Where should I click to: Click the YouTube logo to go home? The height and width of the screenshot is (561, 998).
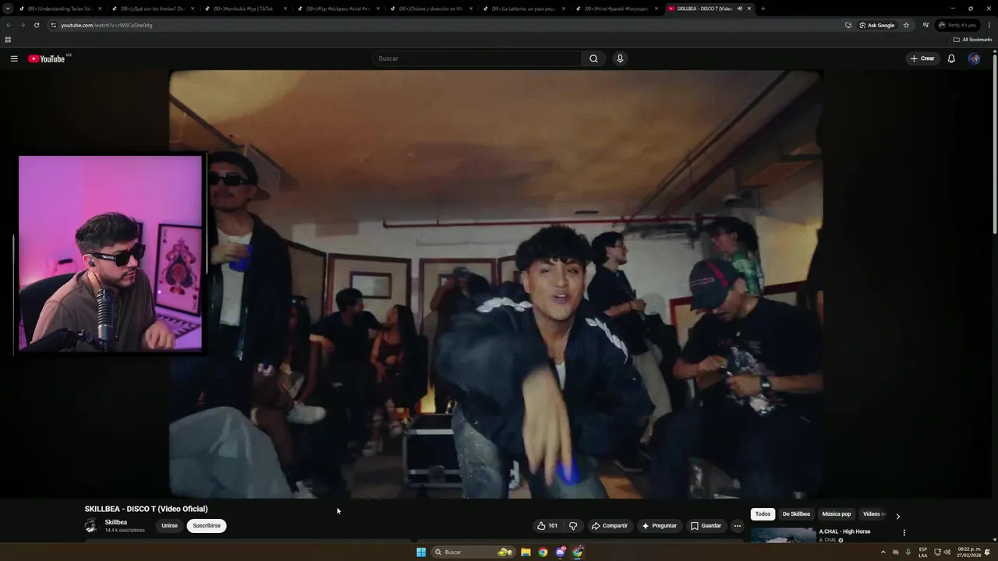pyautogui.click(x=47, y=58)
